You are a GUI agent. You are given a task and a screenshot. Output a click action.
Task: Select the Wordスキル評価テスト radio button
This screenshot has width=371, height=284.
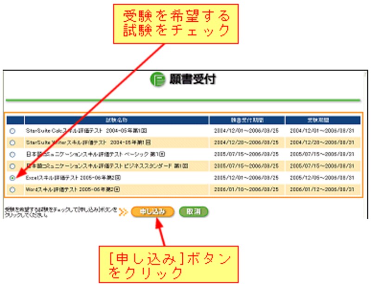tap(13, 190)
